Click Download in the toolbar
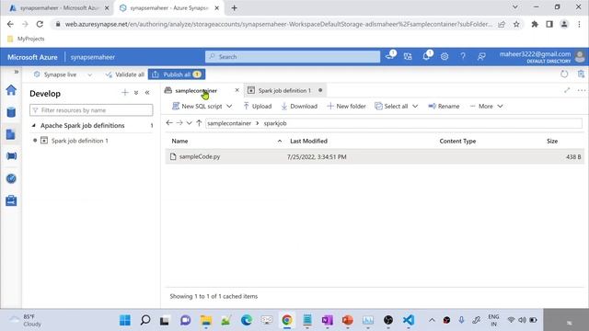 (299, 107)
